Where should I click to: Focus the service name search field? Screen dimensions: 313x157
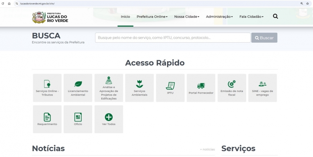point(173,38)
